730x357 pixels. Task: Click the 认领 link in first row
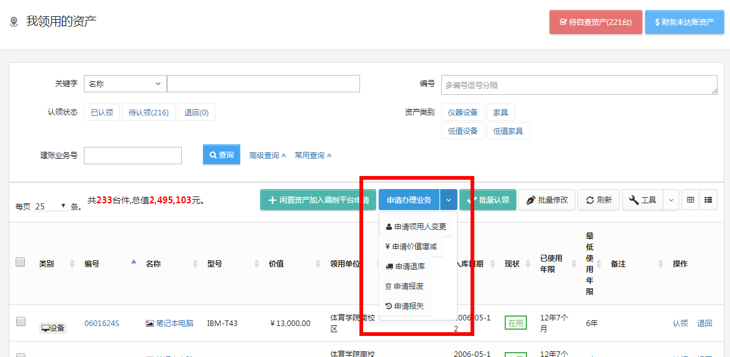pyautogui.click(x=680, y=323)
